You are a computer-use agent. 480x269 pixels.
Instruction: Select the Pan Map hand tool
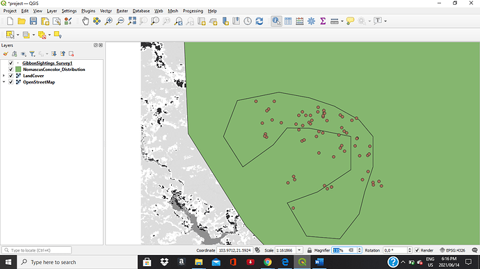[x=86, y=21]
